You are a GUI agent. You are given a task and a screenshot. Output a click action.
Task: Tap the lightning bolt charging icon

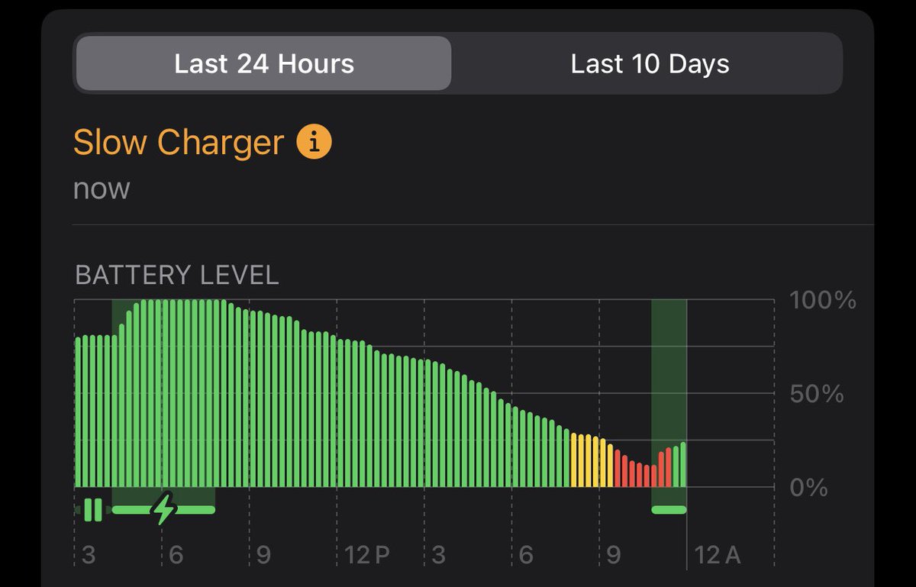point(163,508)
